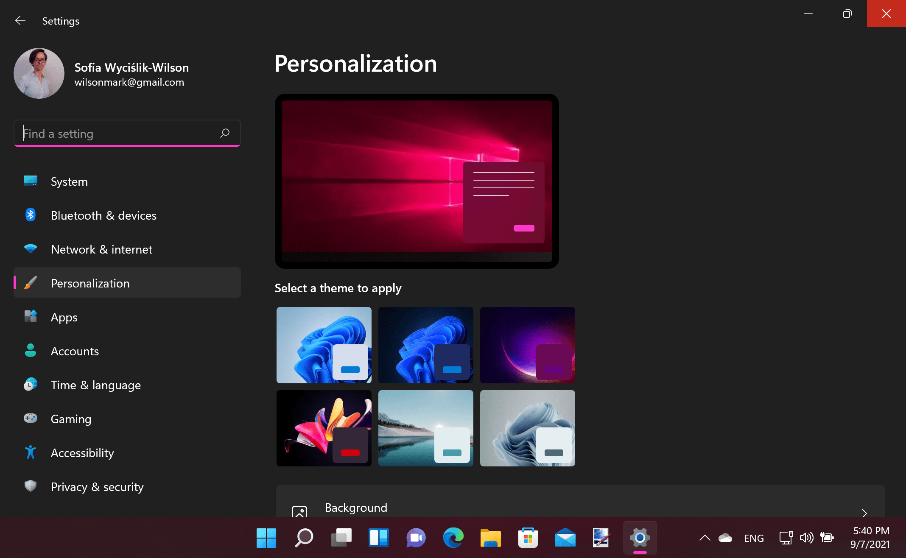Open Network & internet settings
The width and height of the screenshot is (906, 558).
point(102,249)
